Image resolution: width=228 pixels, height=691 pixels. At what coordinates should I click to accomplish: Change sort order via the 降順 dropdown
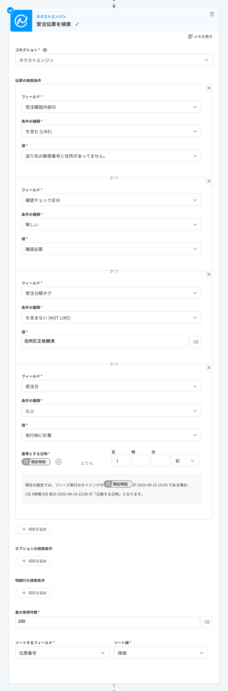coord(161,653)
